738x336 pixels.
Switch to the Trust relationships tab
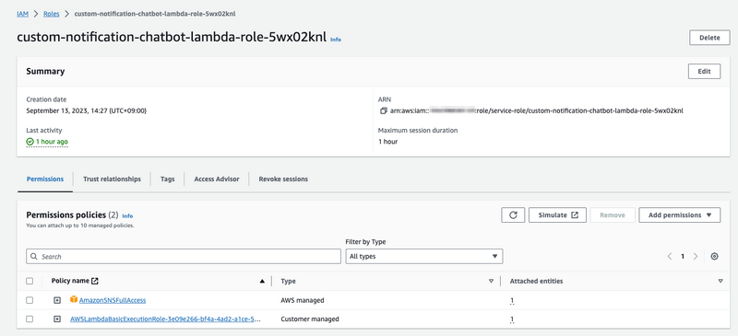(x=112, y=179)
